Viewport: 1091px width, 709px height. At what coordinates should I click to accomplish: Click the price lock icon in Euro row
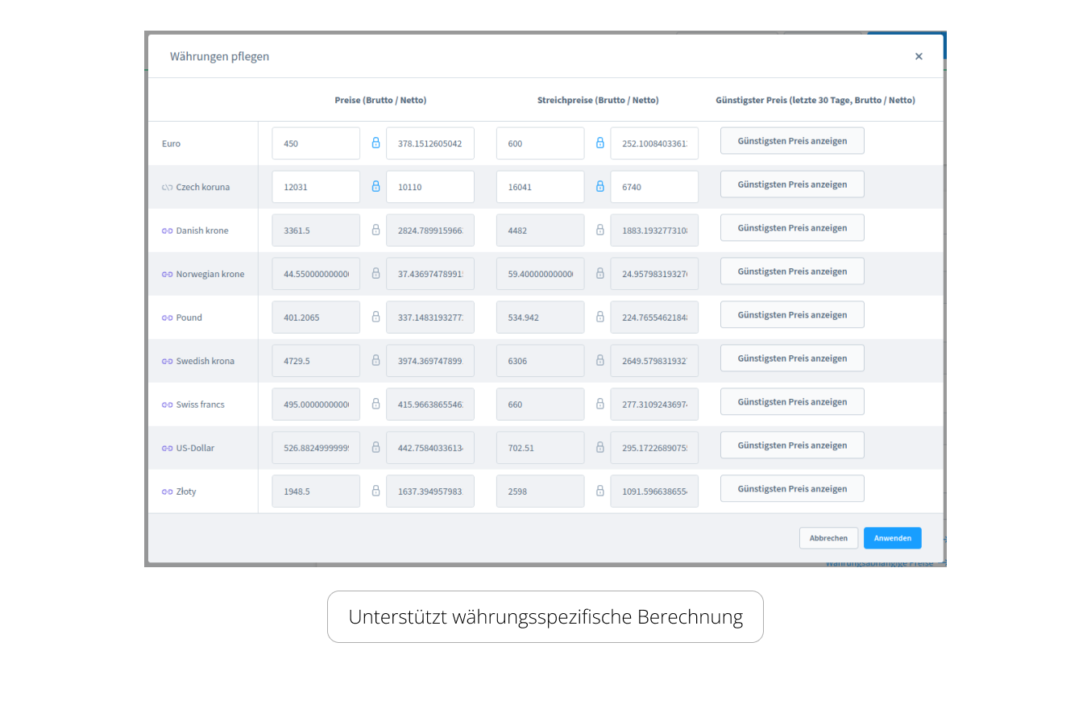pyautogui.click(x=375, y=143)
